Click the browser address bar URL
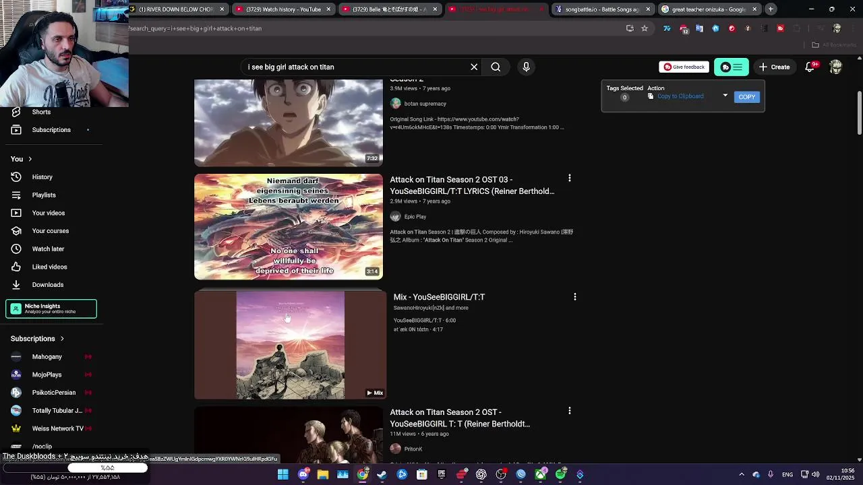This screenshot has height=485, width=863. [196, 28]
